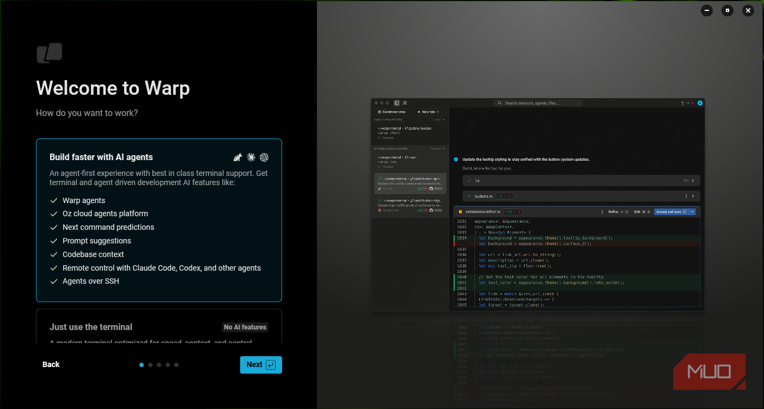The image size is (764, 409).
Task: Click the "Oz cloud agents platform" feature line
Action: tap(105, 213)
